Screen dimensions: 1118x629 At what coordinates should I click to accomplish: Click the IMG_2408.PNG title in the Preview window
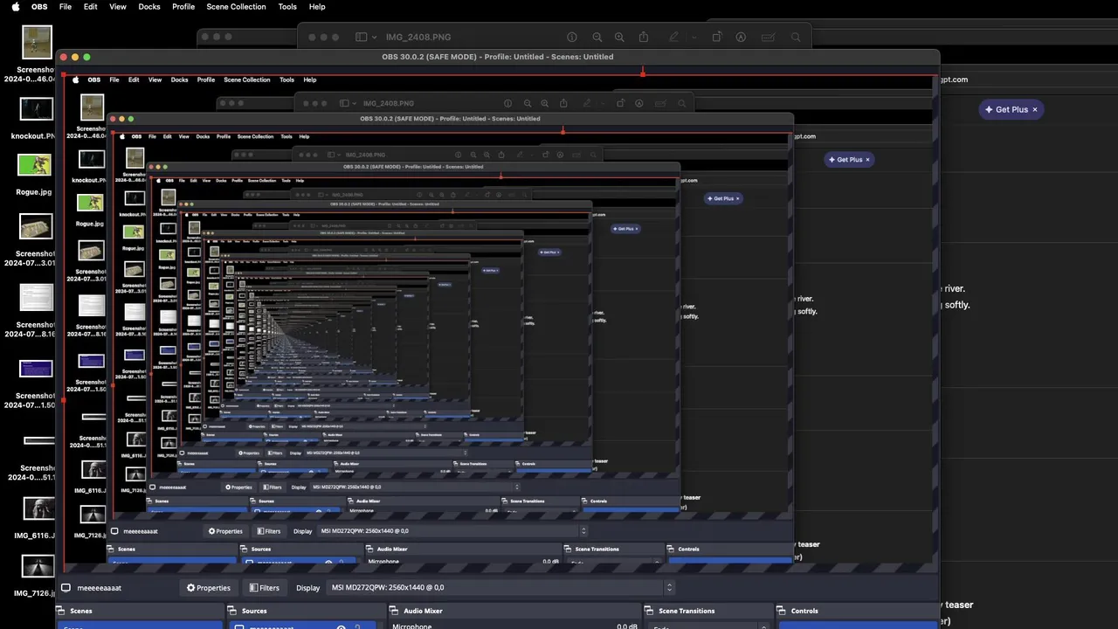point(418,38)
